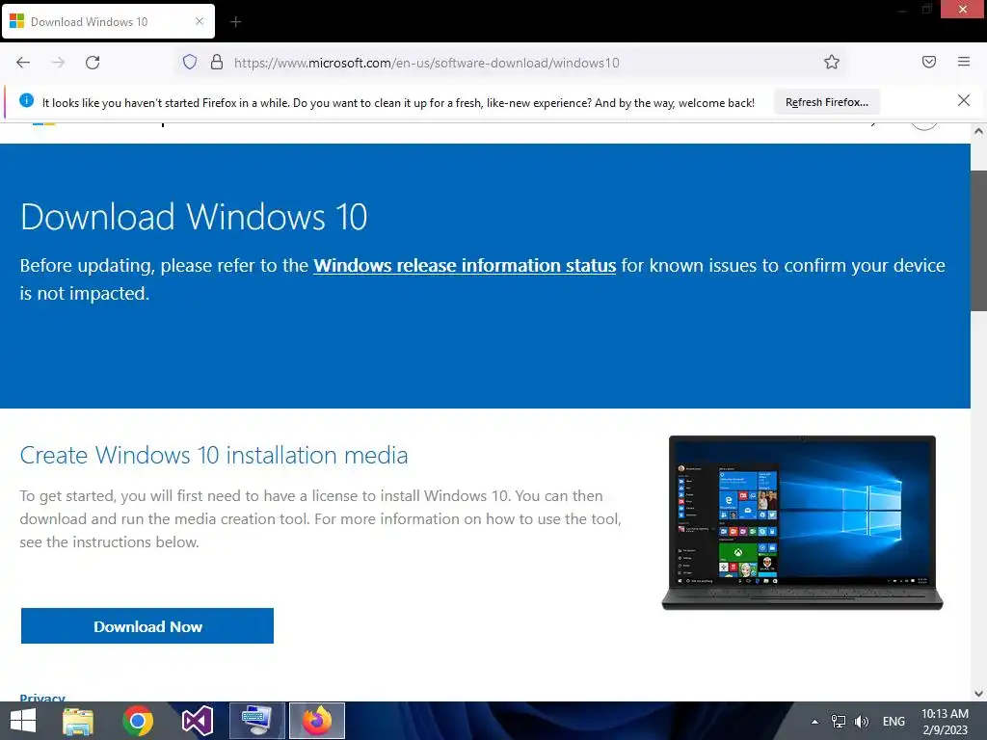Viewport: 987px width, 740px height.
Task: Launch Google Chrome from taskbar
Action: pyautogui.click(x=138, y=721)
